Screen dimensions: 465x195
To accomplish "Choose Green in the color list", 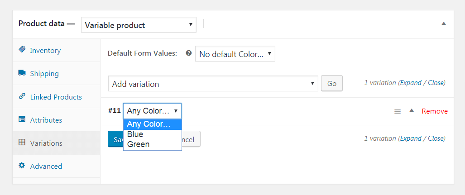I will tap(138, 144).
